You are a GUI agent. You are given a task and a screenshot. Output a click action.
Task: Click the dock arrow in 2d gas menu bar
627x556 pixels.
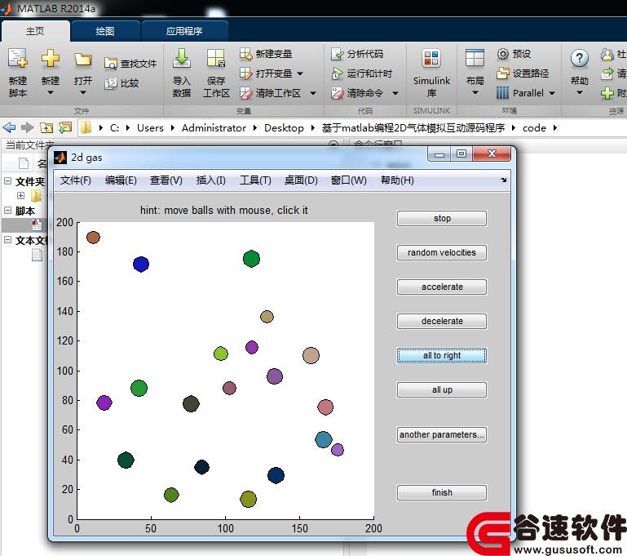coord(503,180)
